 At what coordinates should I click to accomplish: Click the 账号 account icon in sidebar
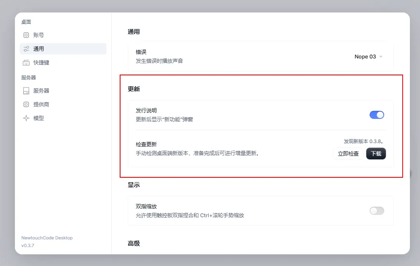click(26, 35)
